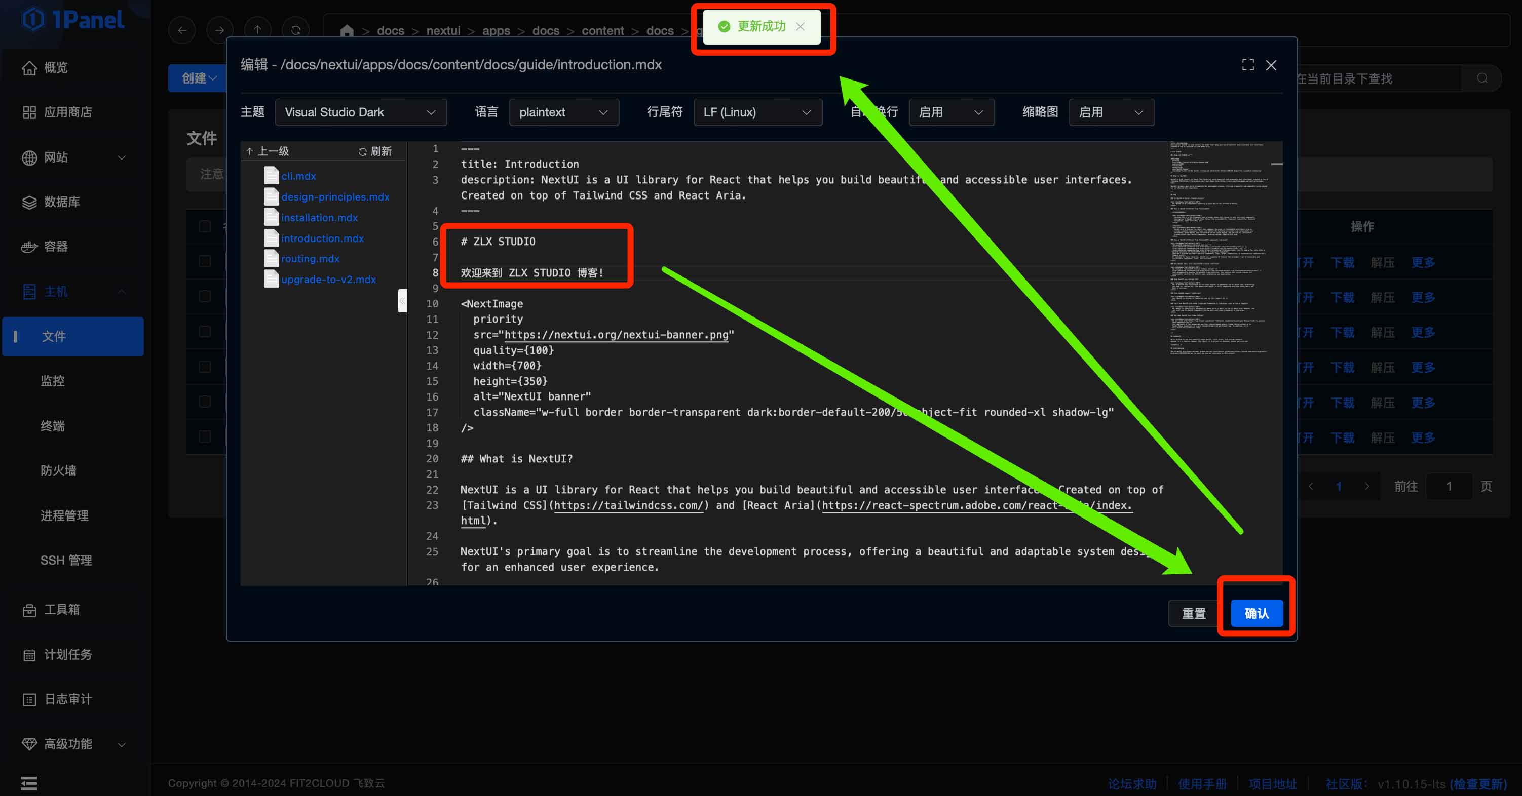Image resolution: width=1522 pixels, height=796 pixels.
Task: Open design-principles.mdx in file tree
Action: click(335, 196)
